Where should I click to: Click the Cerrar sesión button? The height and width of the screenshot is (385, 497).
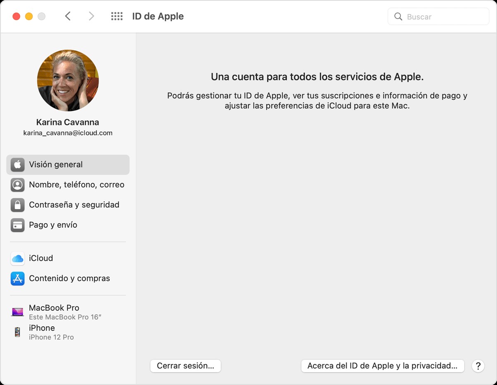[186, 366]
